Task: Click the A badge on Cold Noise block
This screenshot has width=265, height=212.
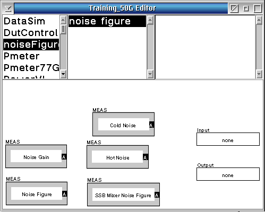Action: (x=151, y=125)
